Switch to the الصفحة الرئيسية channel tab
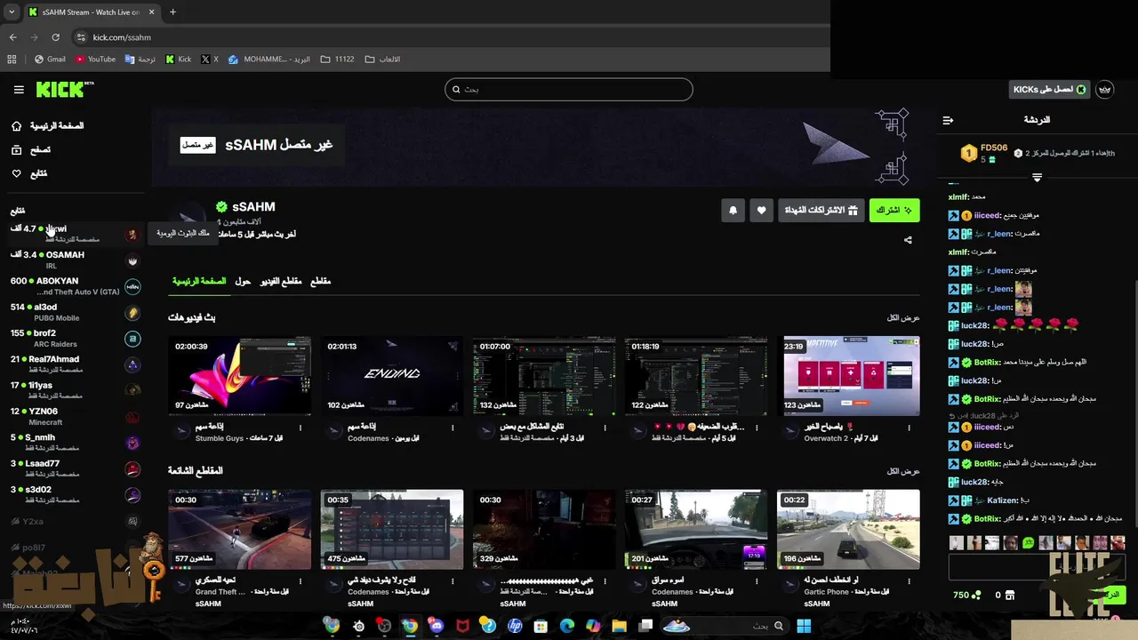 click(x=199, y=282)
